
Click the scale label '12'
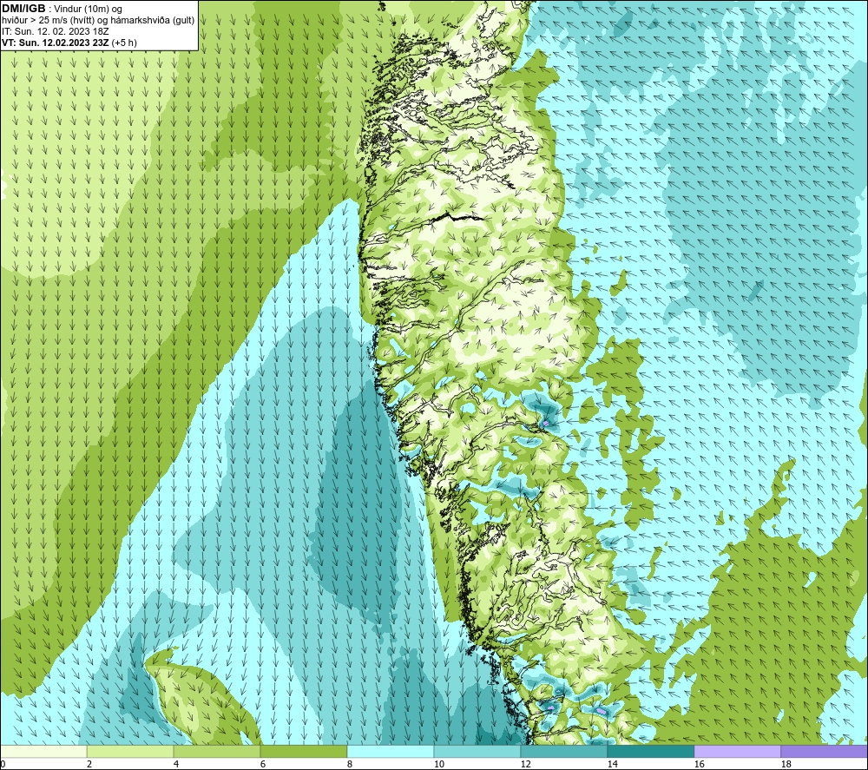click(x=525, y=764)
